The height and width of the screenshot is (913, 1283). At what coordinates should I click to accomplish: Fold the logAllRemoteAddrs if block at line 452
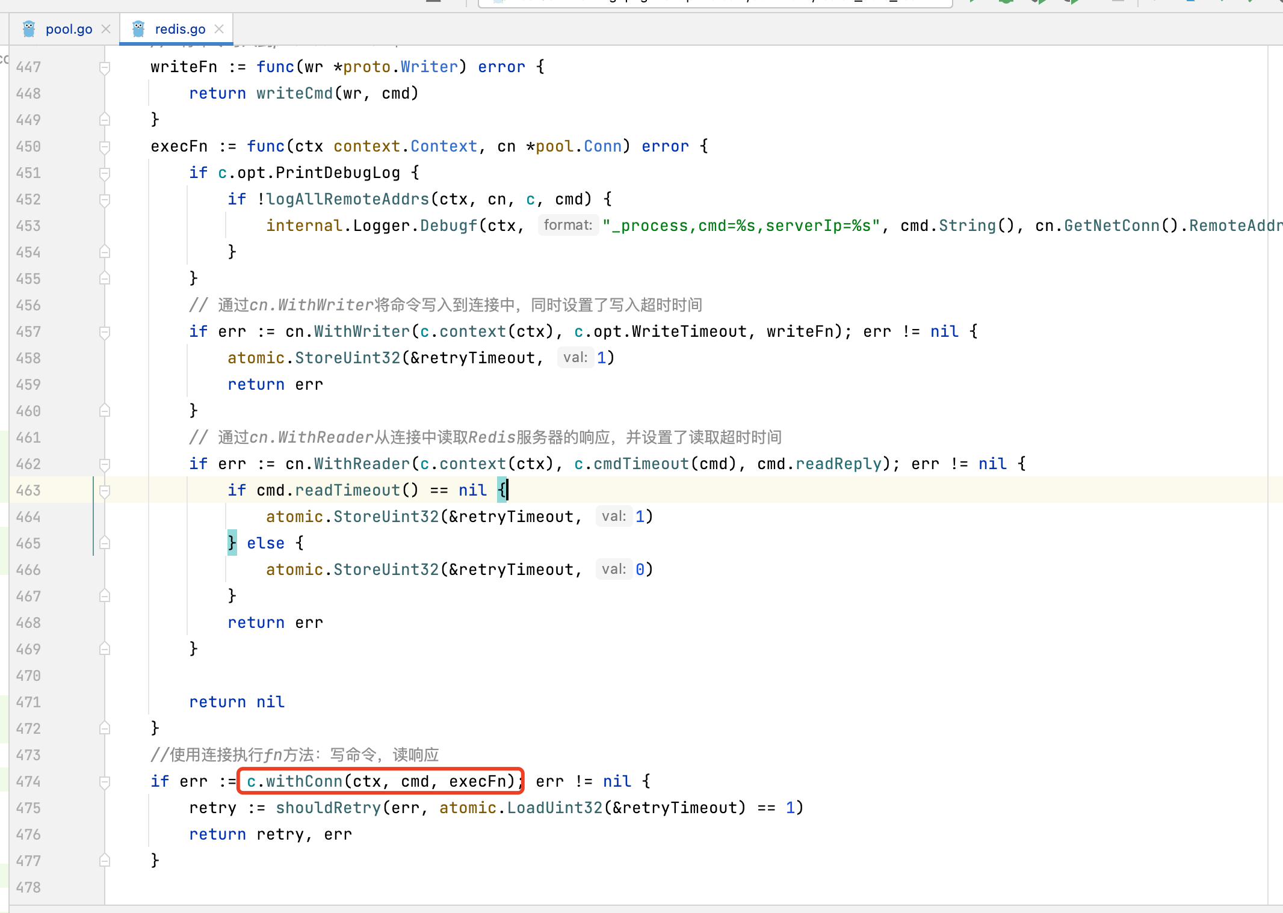(x=105, y=200)
